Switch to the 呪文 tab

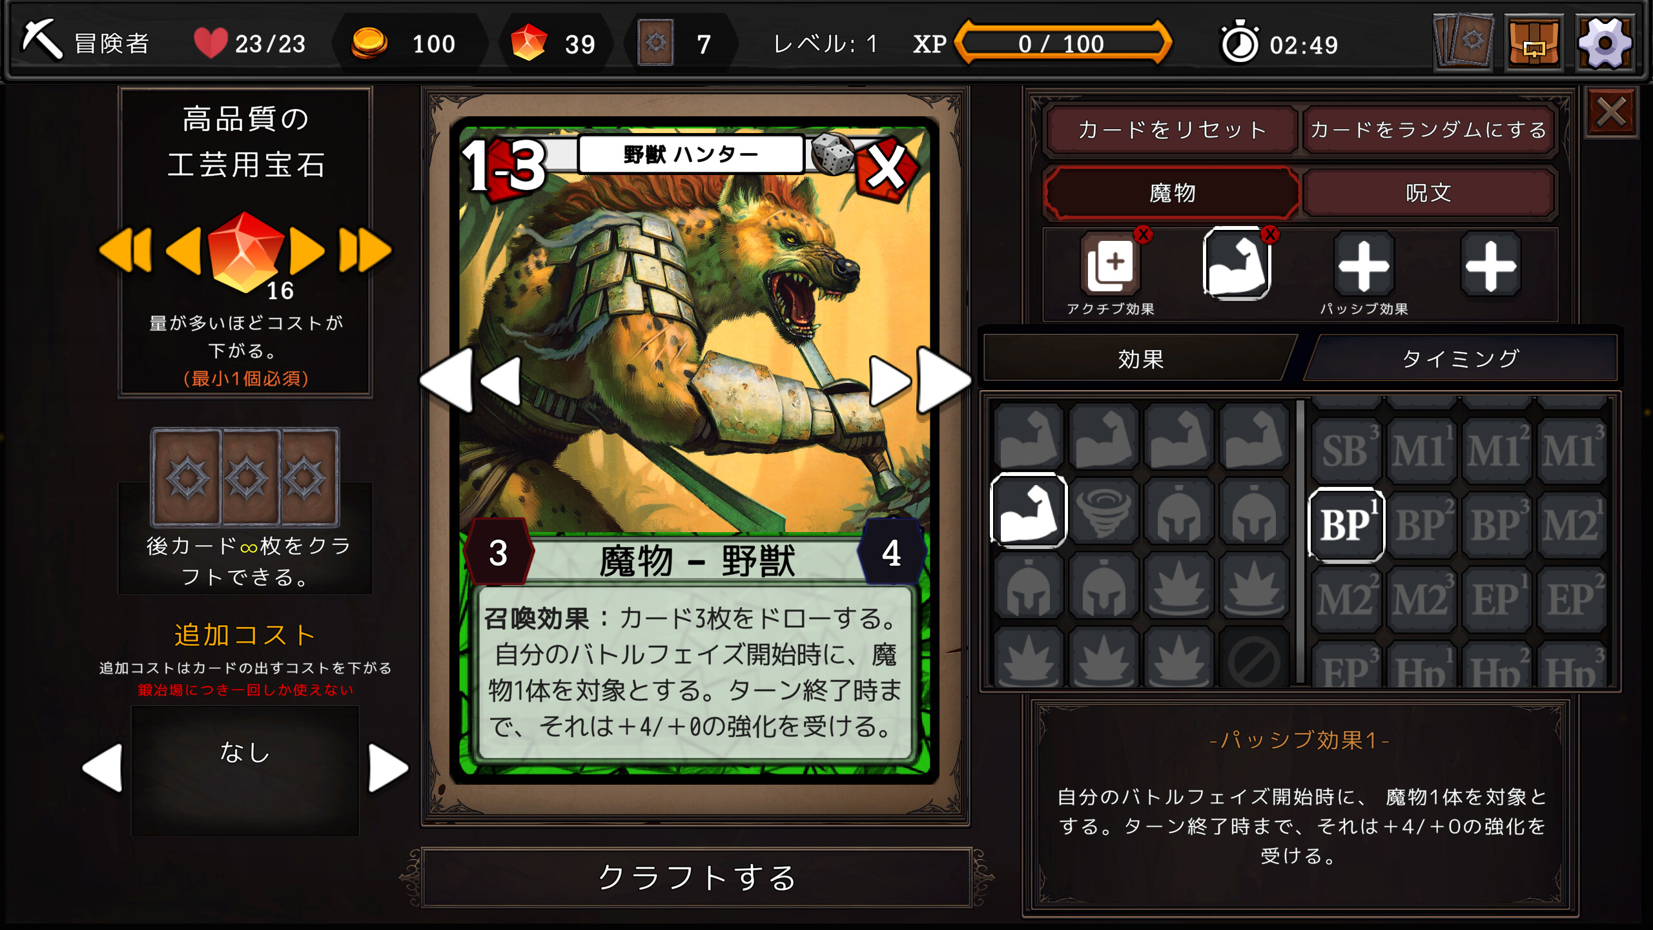click(1428, 192)
